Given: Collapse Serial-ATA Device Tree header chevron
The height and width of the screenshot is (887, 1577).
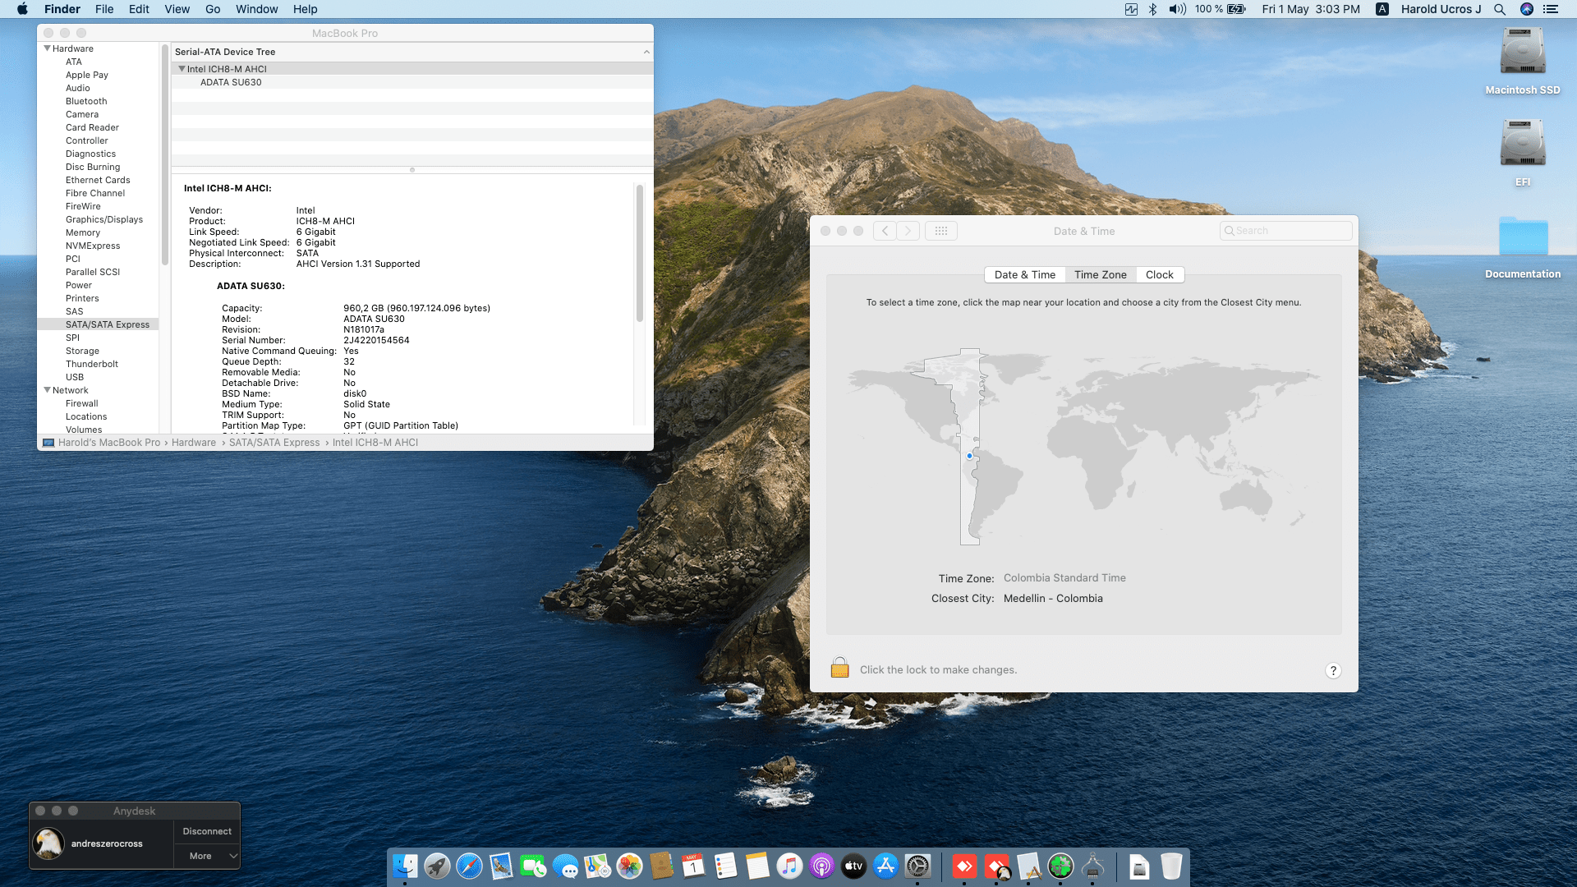Looking at the screenshot, I should click(646, 52).
